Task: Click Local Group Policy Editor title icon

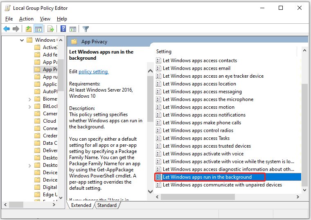Action: point(7,8)
